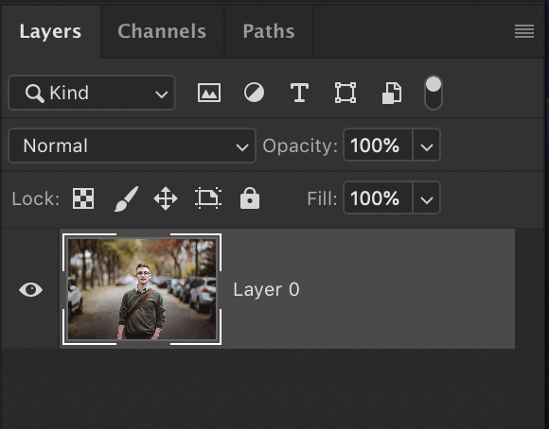The height and width of the screenshot is (429, 549).
Task: Toggle layer filtering switch on or off
Action: [434, 93]
